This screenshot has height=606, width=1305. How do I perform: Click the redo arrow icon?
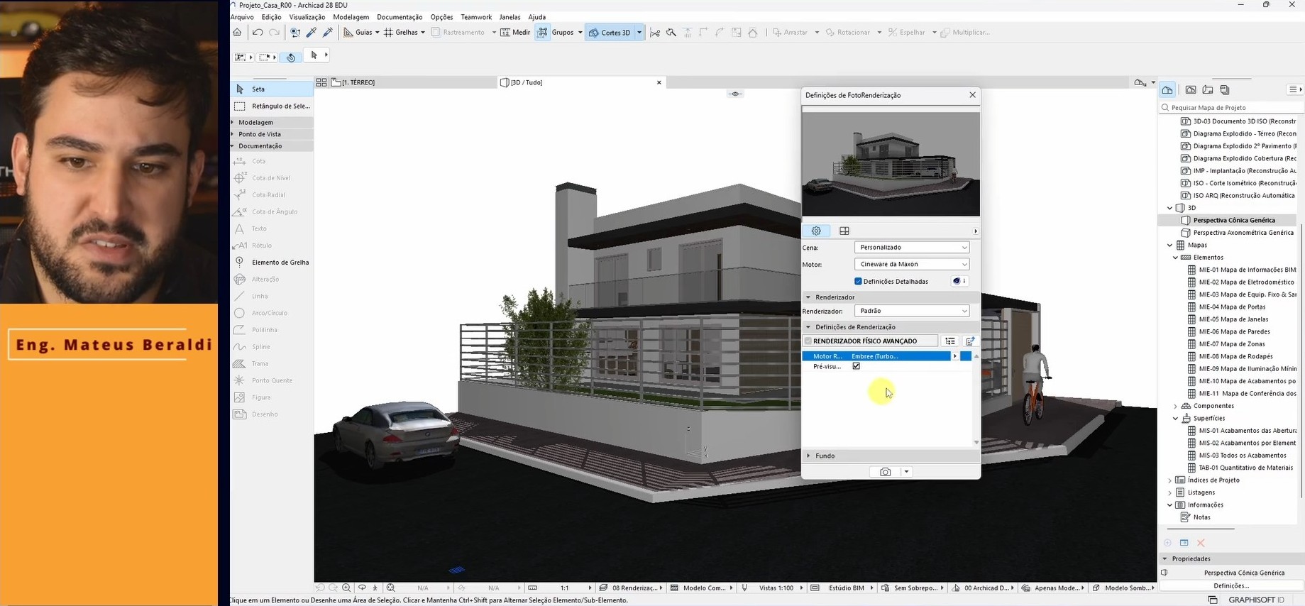[274, 32]
